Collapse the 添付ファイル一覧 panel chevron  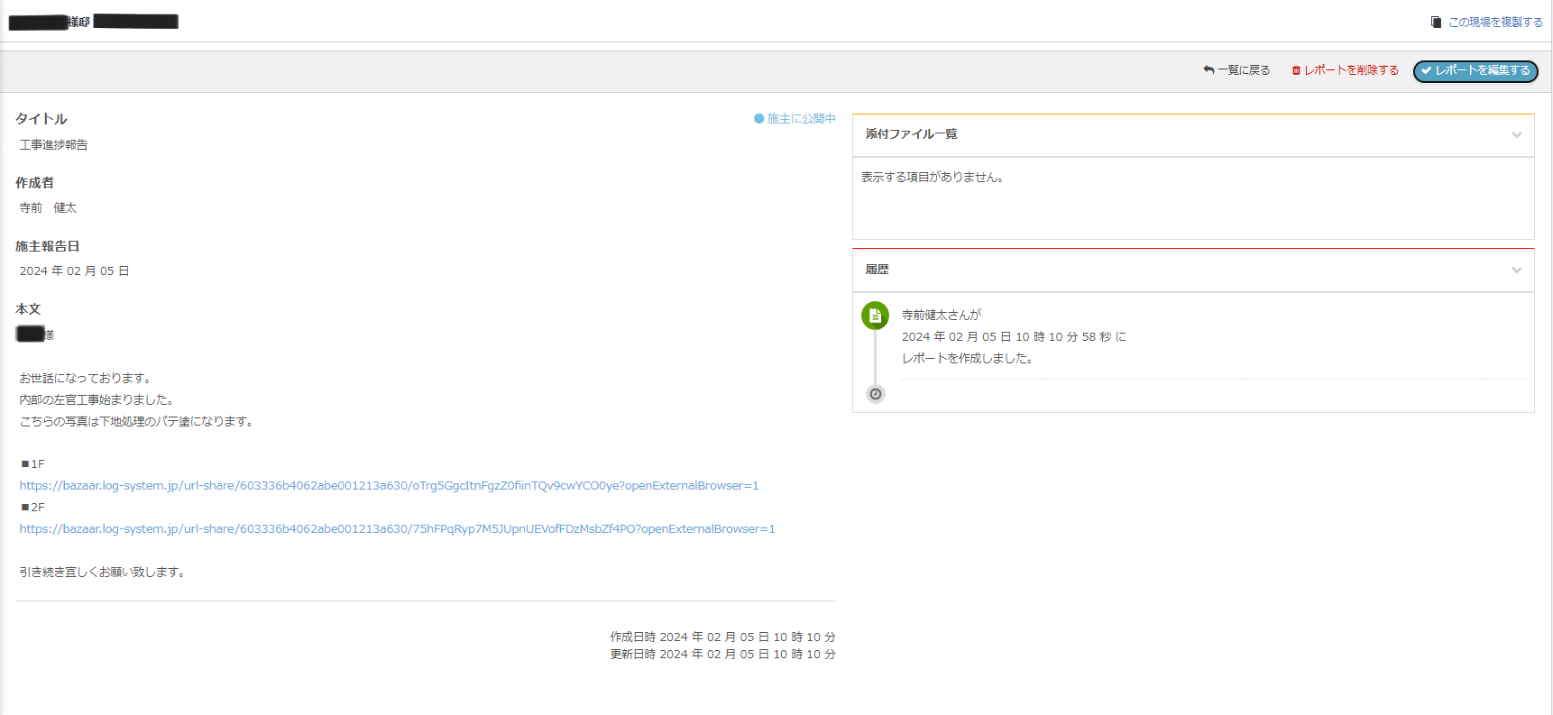pyautogui.click(x=1516, y=135)
